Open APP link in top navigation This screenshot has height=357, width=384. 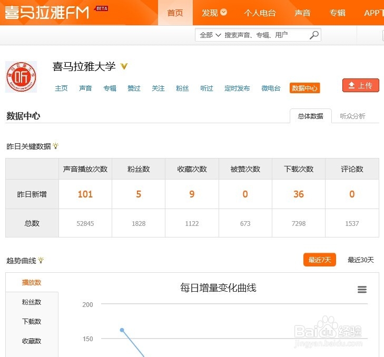click(373, 13)
